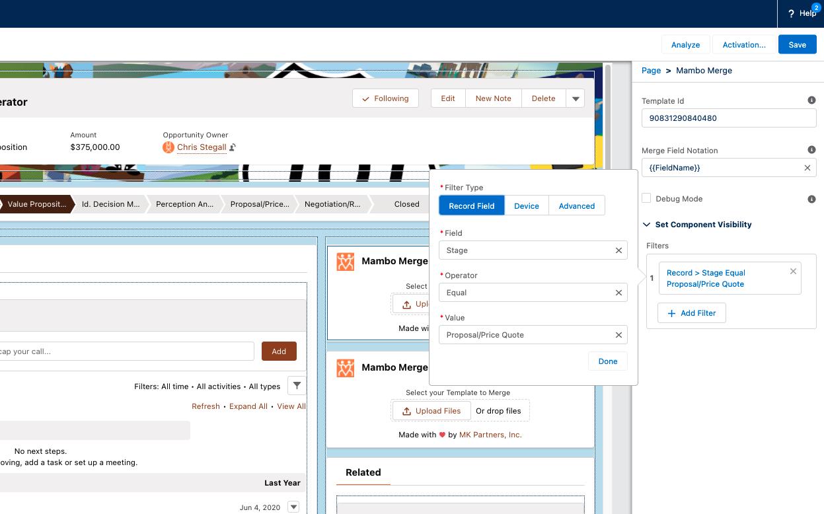
Task: Click the Template Id info icon
Action: (811, 100)
